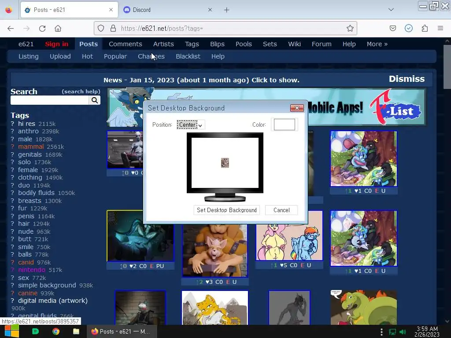Image resolution: width=451 pixels, height=338 pixels.
Task: Close the Set Desktop Background dialog
Action: click(x=297, y=108)
